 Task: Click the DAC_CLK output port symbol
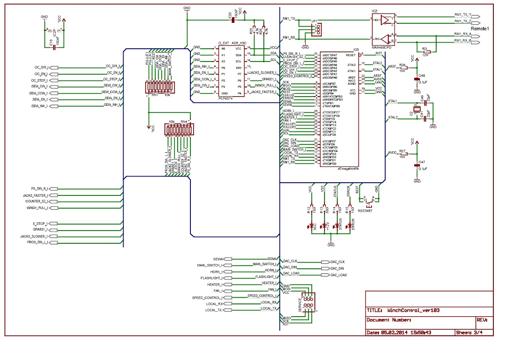[x=325, y=262]
